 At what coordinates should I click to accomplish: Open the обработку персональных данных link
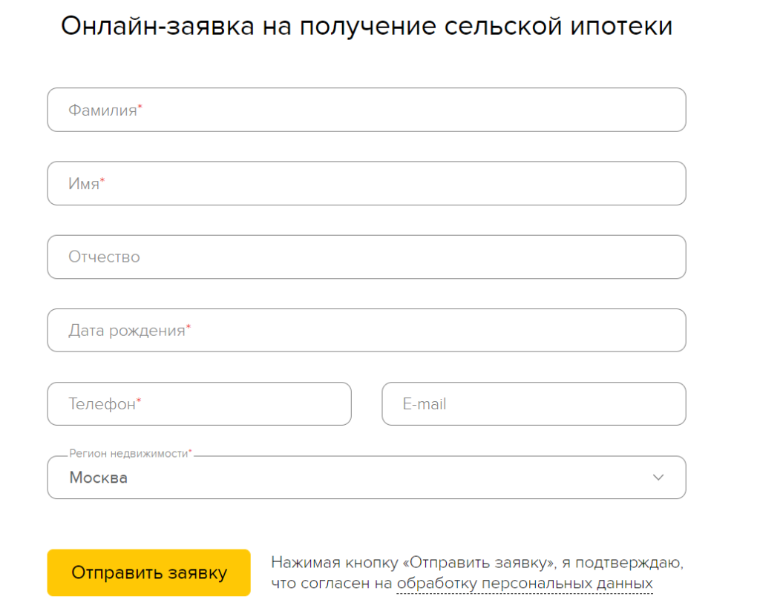pyautogui.click(x=525, y=584)
